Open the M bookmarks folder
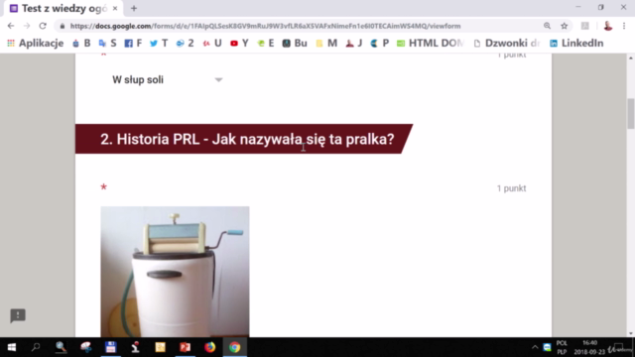Image resolution: width=635 pixels, height=357 pixels. [x=326, y=43]
